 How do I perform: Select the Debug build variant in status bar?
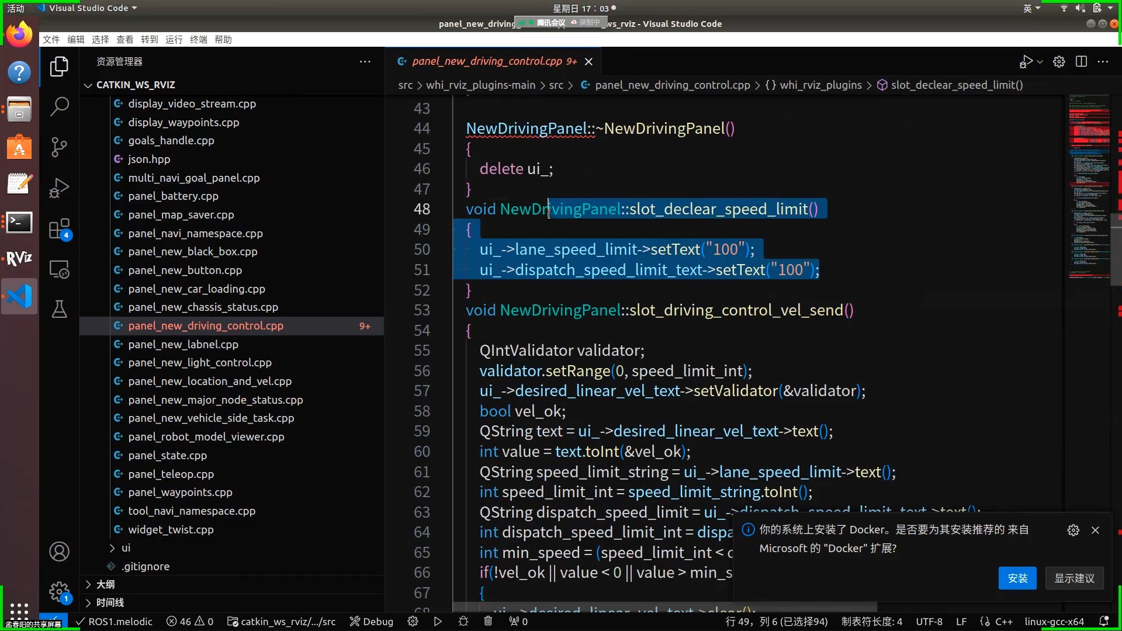372,622
